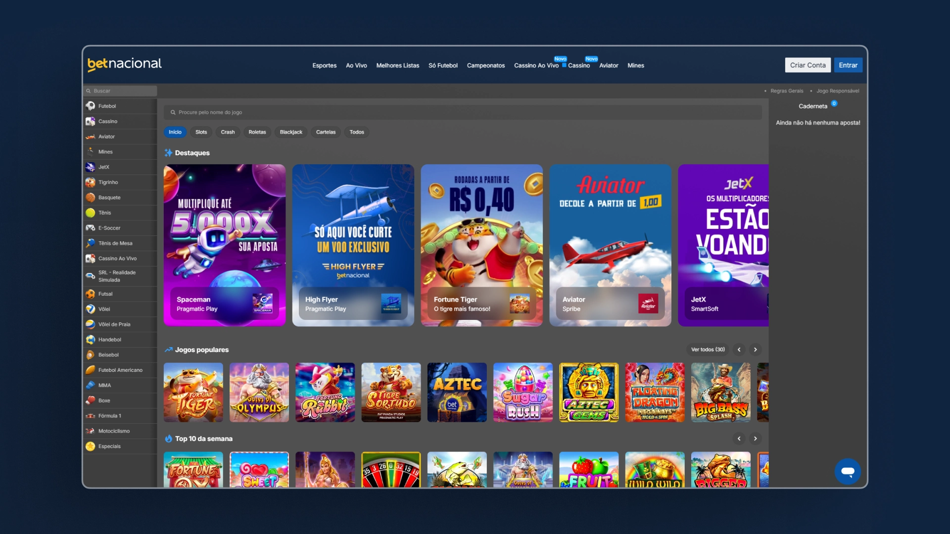Click the Mines icon in the sidebar

coord(91,152)
